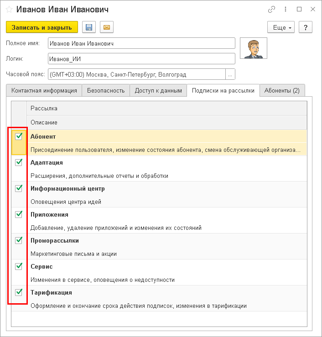Click the user avatar picture

point(253,48)
